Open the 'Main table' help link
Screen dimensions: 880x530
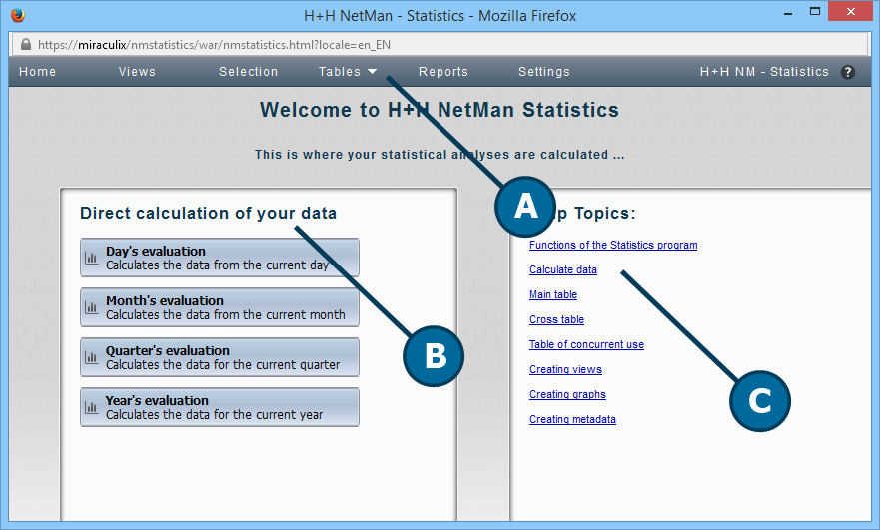(553, 295)
